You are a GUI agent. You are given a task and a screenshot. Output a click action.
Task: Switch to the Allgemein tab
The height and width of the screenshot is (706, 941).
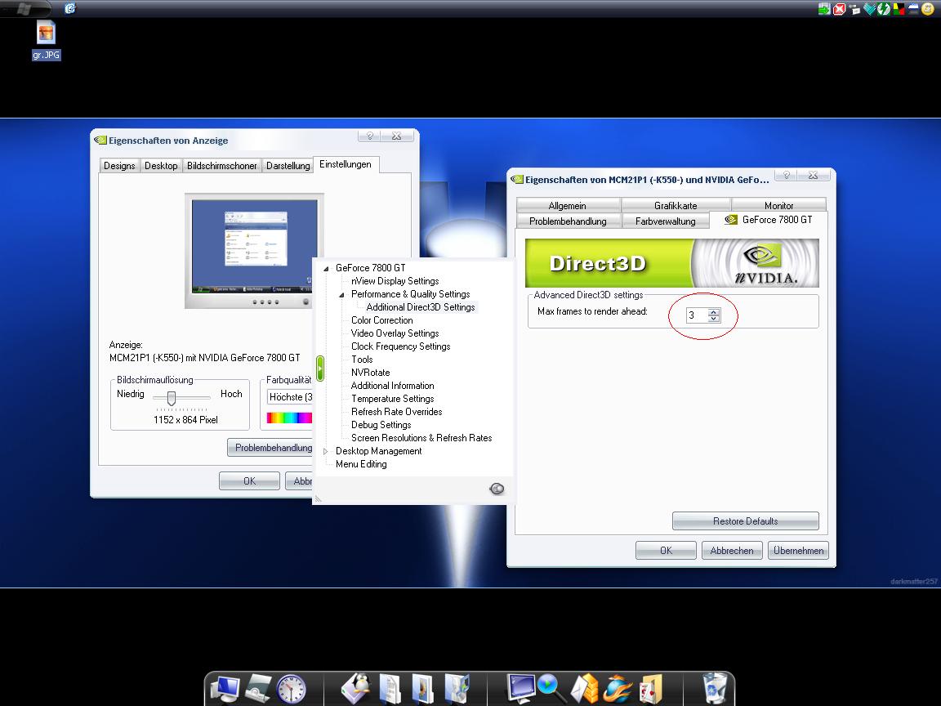click(x=568, y=205)
